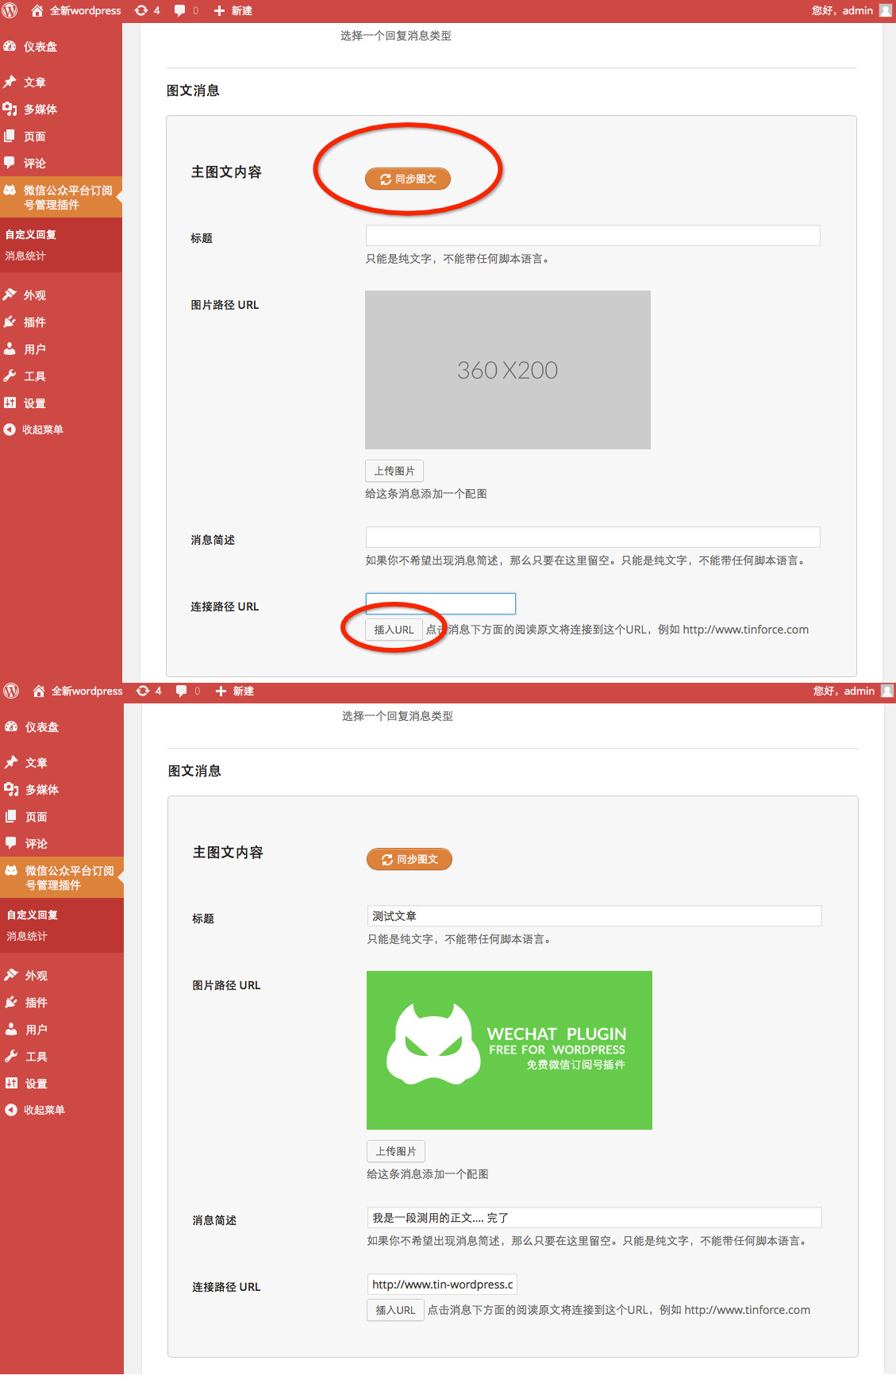Click WordPress logo in upper screenshot's admin bar

[x=10, y=10]
